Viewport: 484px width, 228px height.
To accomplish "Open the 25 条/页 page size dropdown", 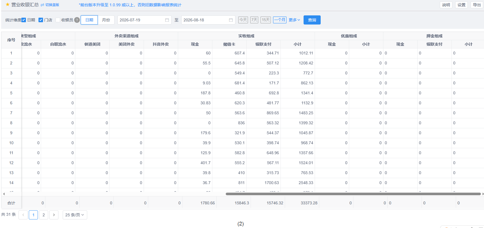I will [x=75, y=215].
